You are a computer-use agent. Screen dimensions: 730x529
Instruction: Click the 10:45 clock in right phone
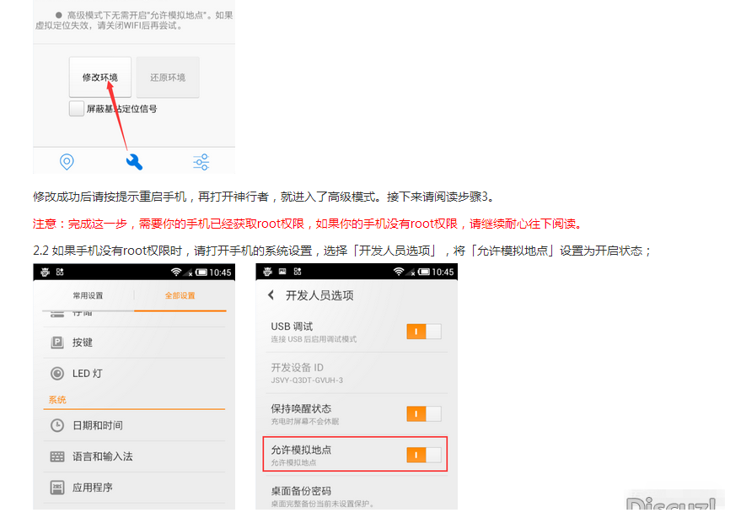(x=443, y=272)
